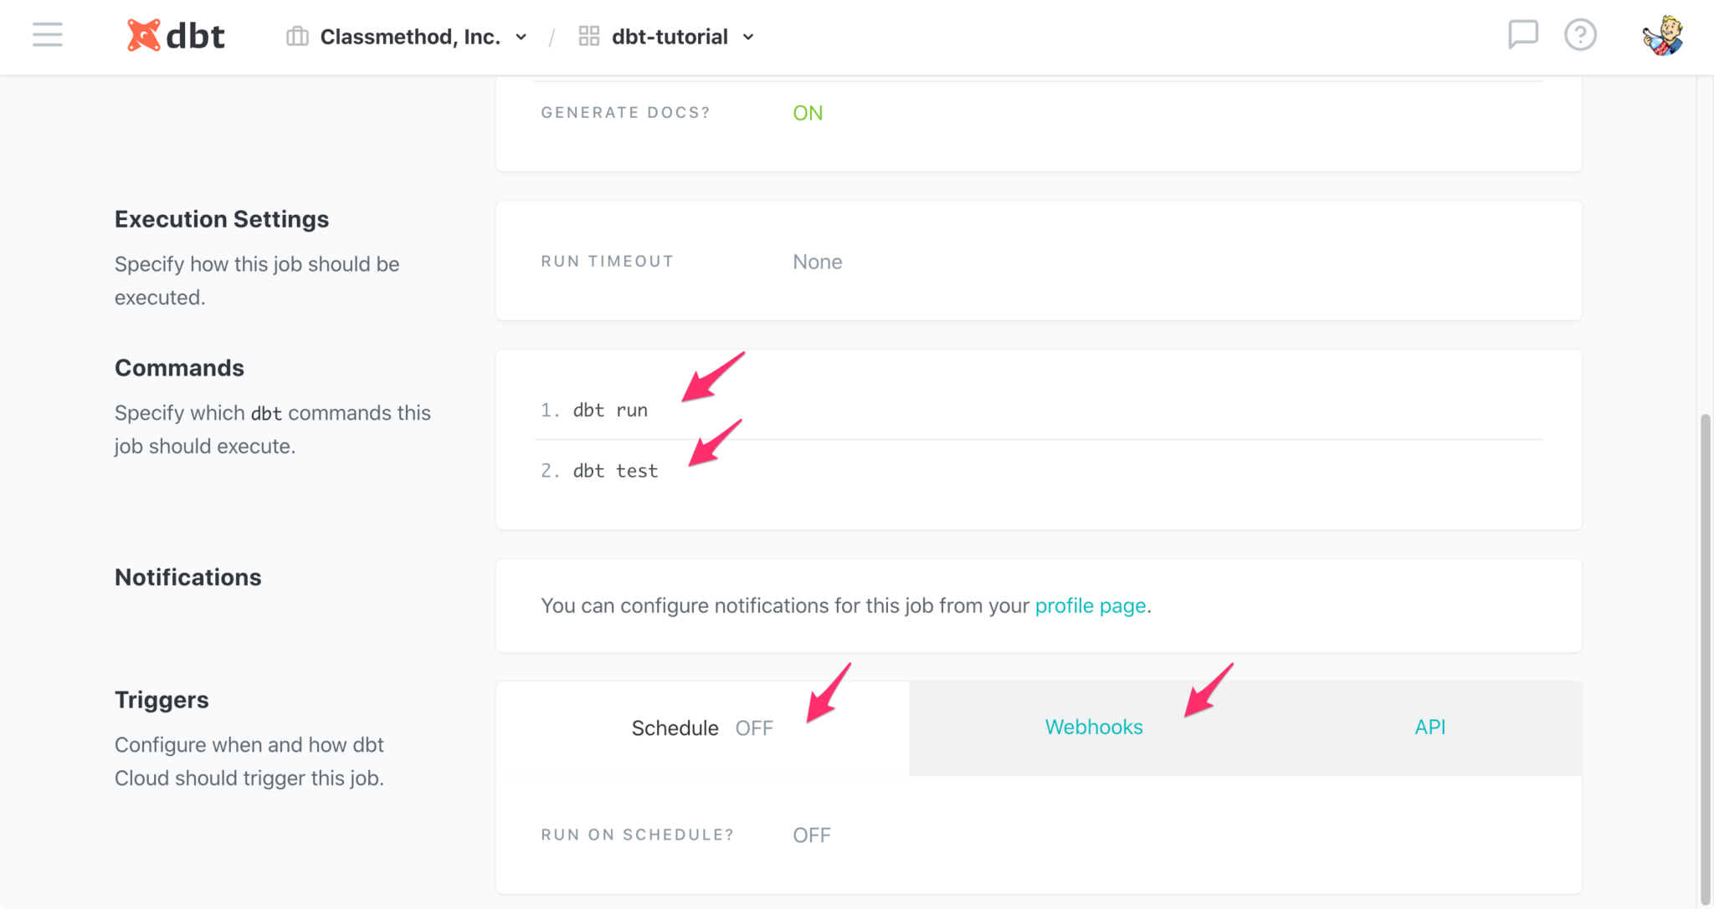This screenshot has height=909, width=1714.
Task: Expand the Classmethod, Inc. account dropdown
Action: (x=410, y=37)
